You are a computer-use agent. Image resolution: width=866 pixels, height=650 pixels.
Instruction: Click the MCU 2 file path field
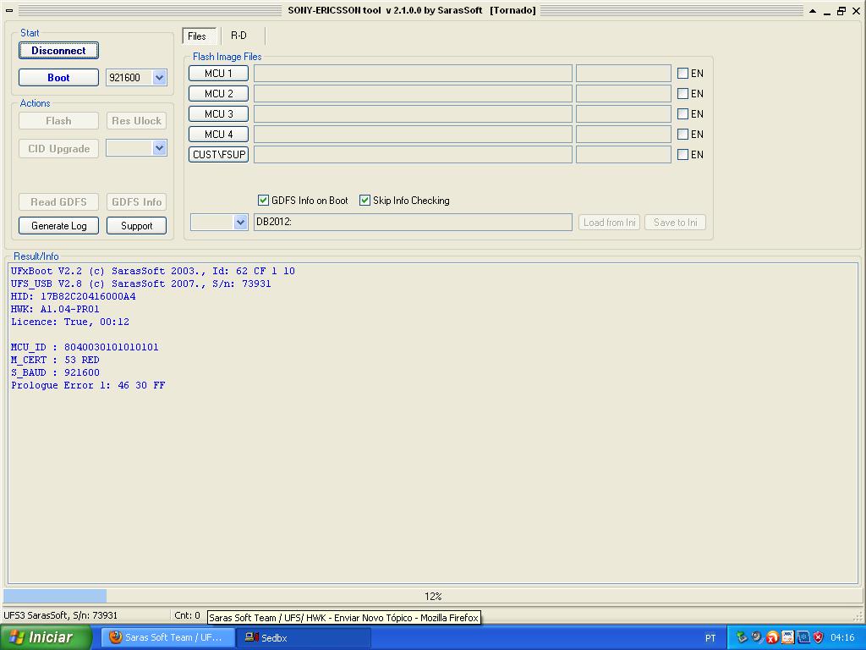[x=413, y=93]
